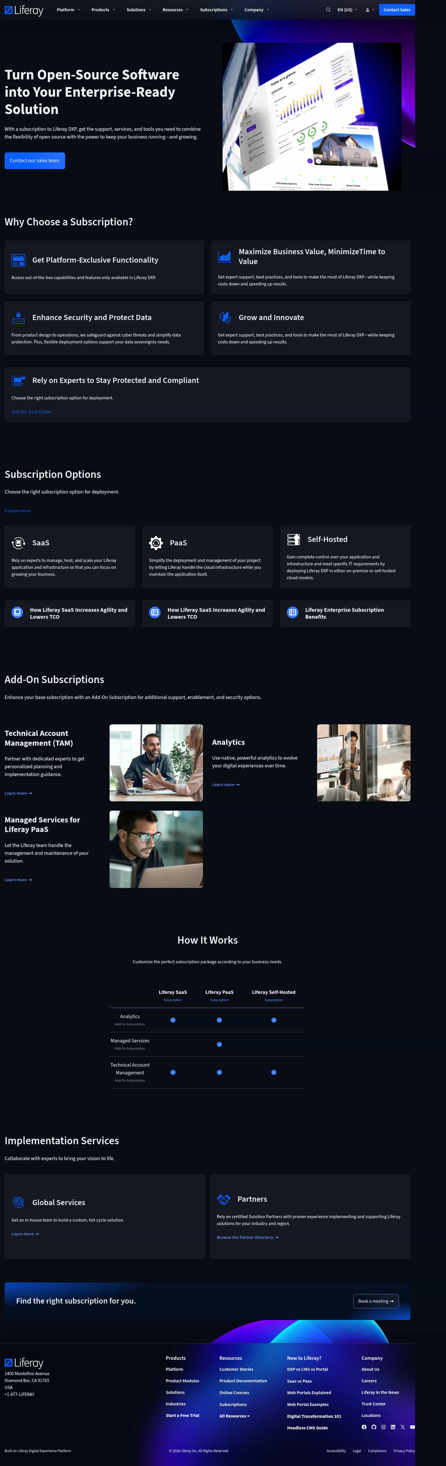The image size is (446, 1466).
Task: Click the Technical Account Management checkmark under Self-Hosted
Action: [x=274, y=1072]
